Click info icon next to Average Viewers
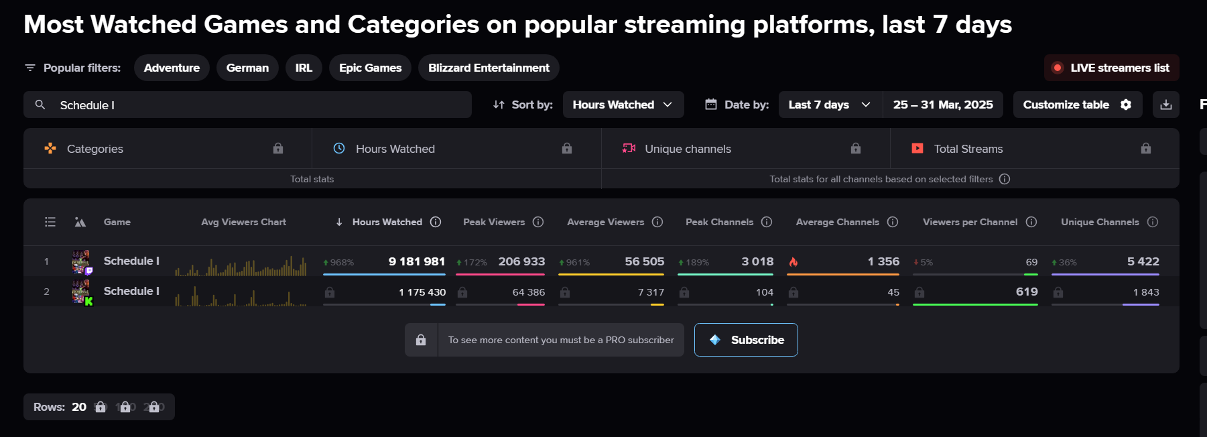1207x437 pixels. [657, 222]
